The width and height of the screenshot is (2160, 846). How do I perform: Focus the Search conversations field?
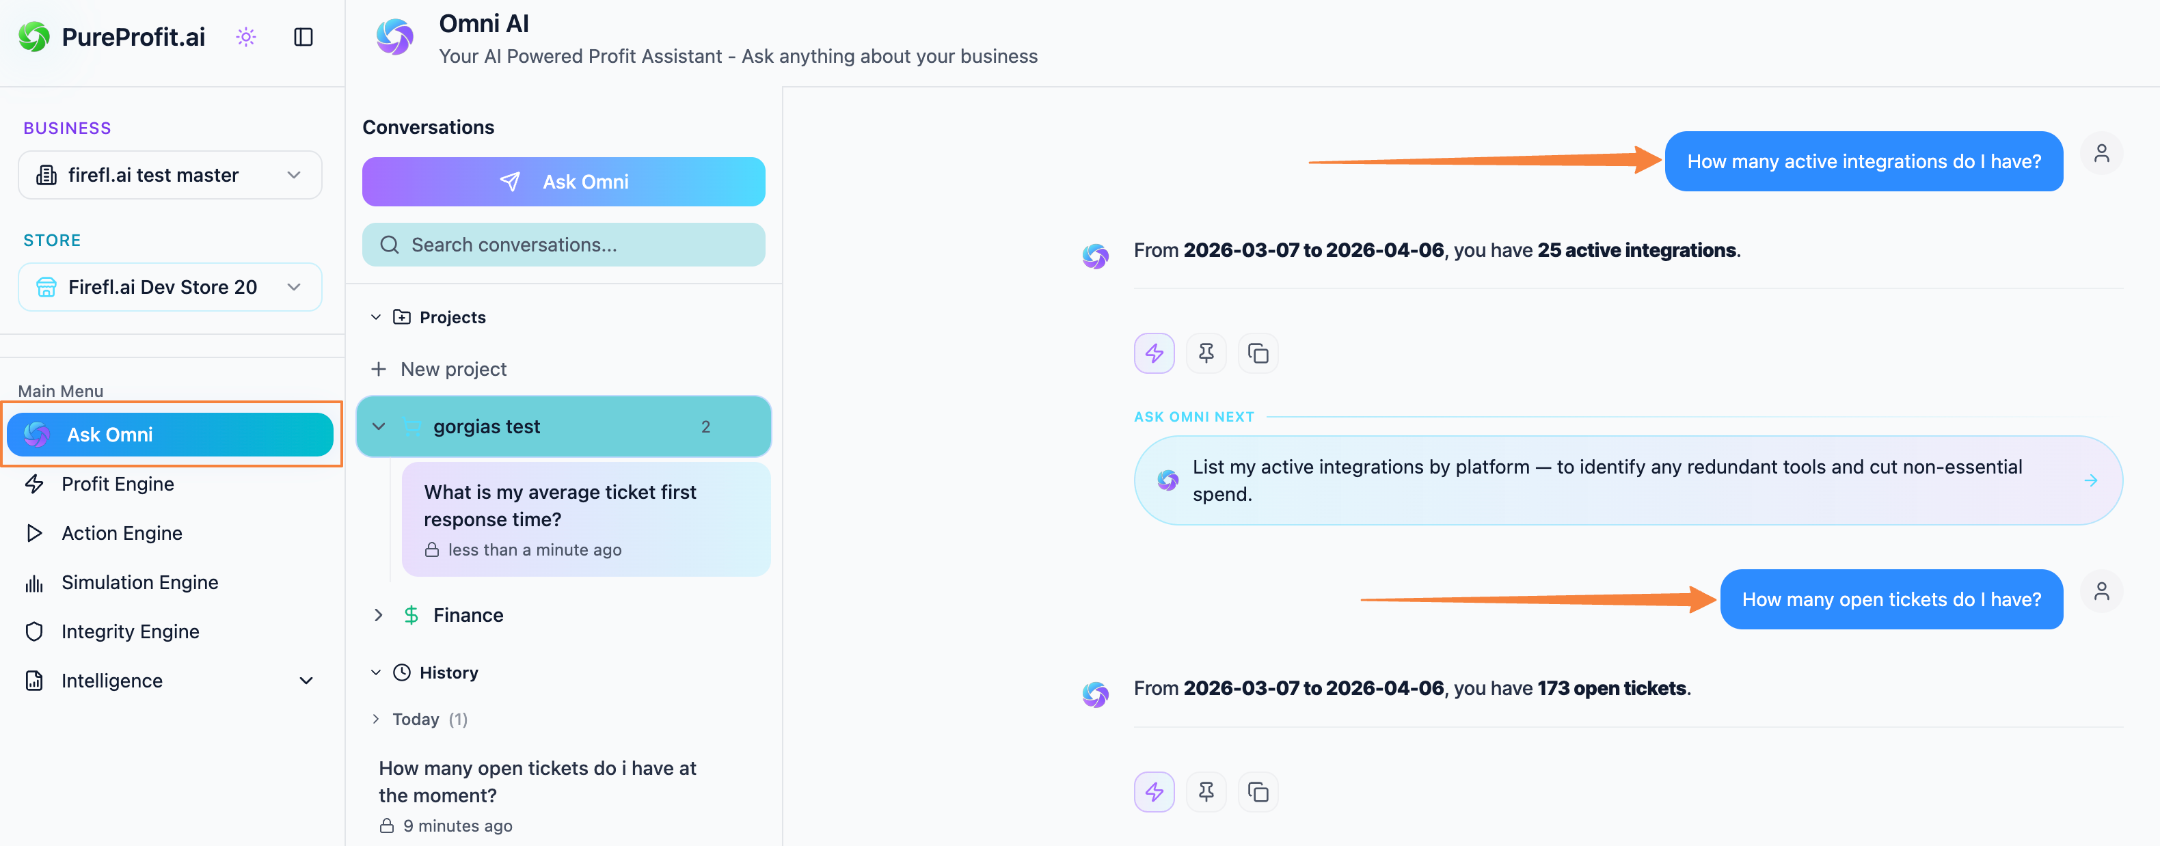pos(563,245)
